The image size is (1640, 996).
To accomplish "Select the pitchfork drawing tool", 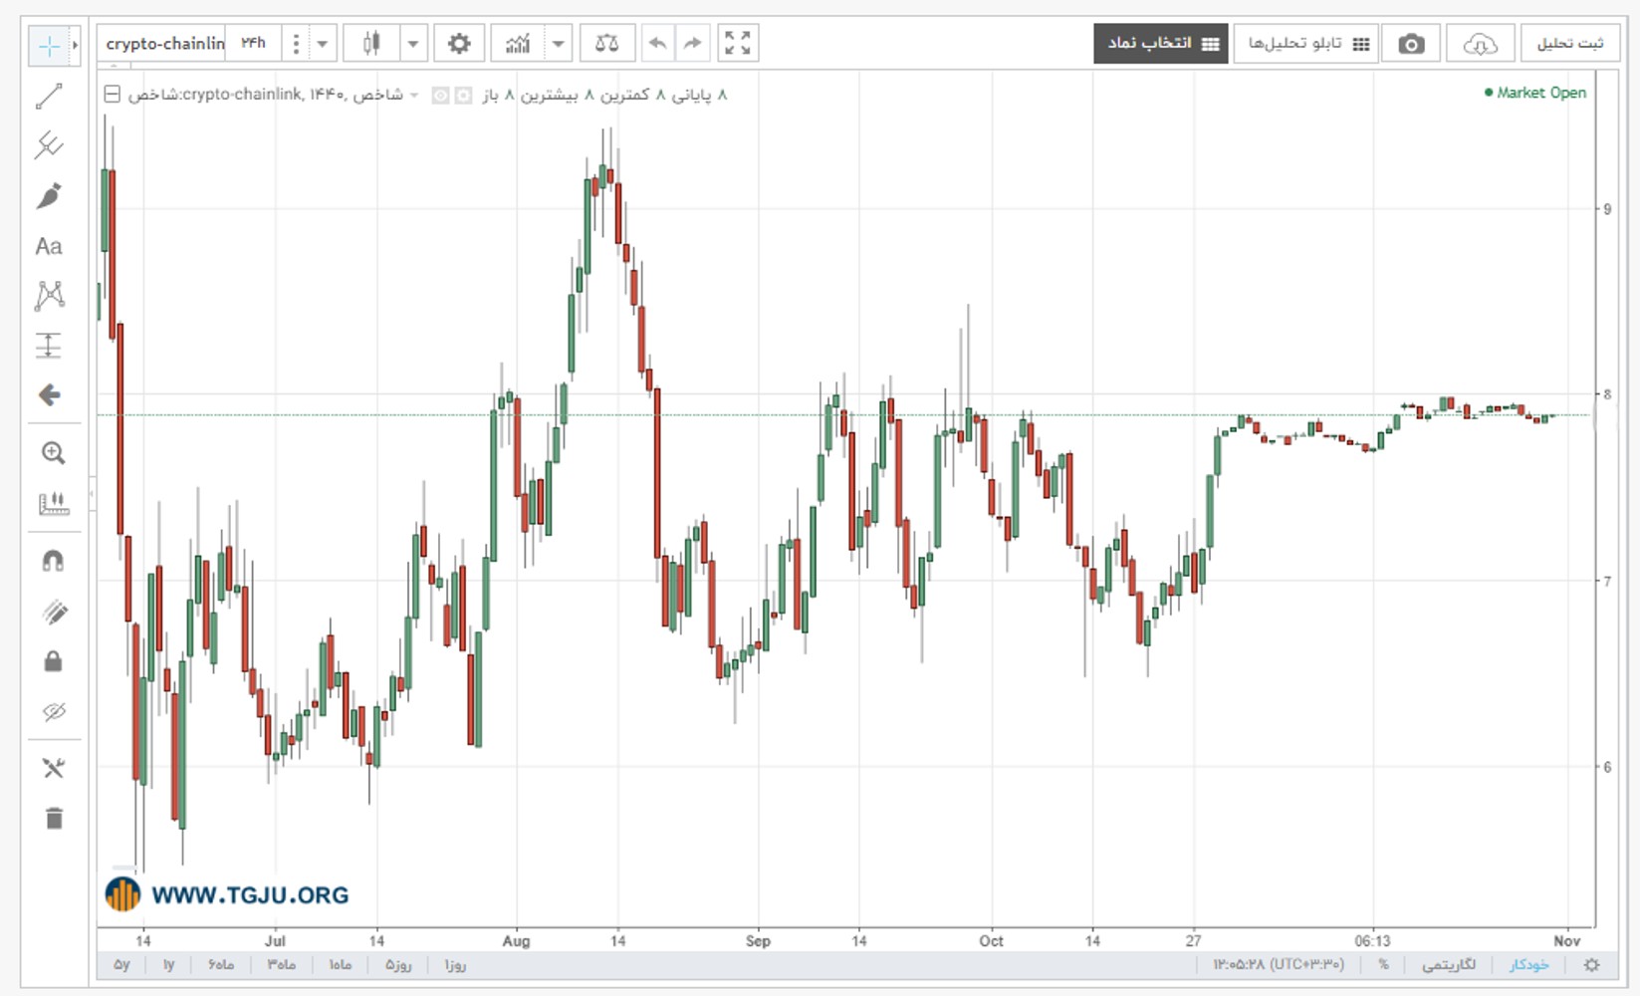I will 49,145.
